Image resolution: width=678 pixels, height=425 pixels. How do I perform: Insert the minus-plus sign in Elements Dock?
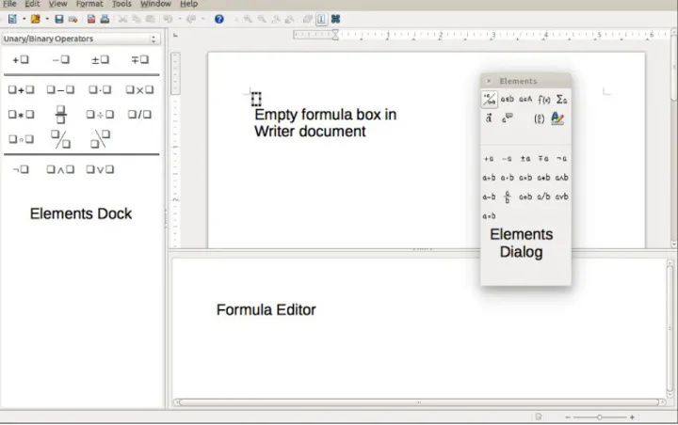click(140, 59)
